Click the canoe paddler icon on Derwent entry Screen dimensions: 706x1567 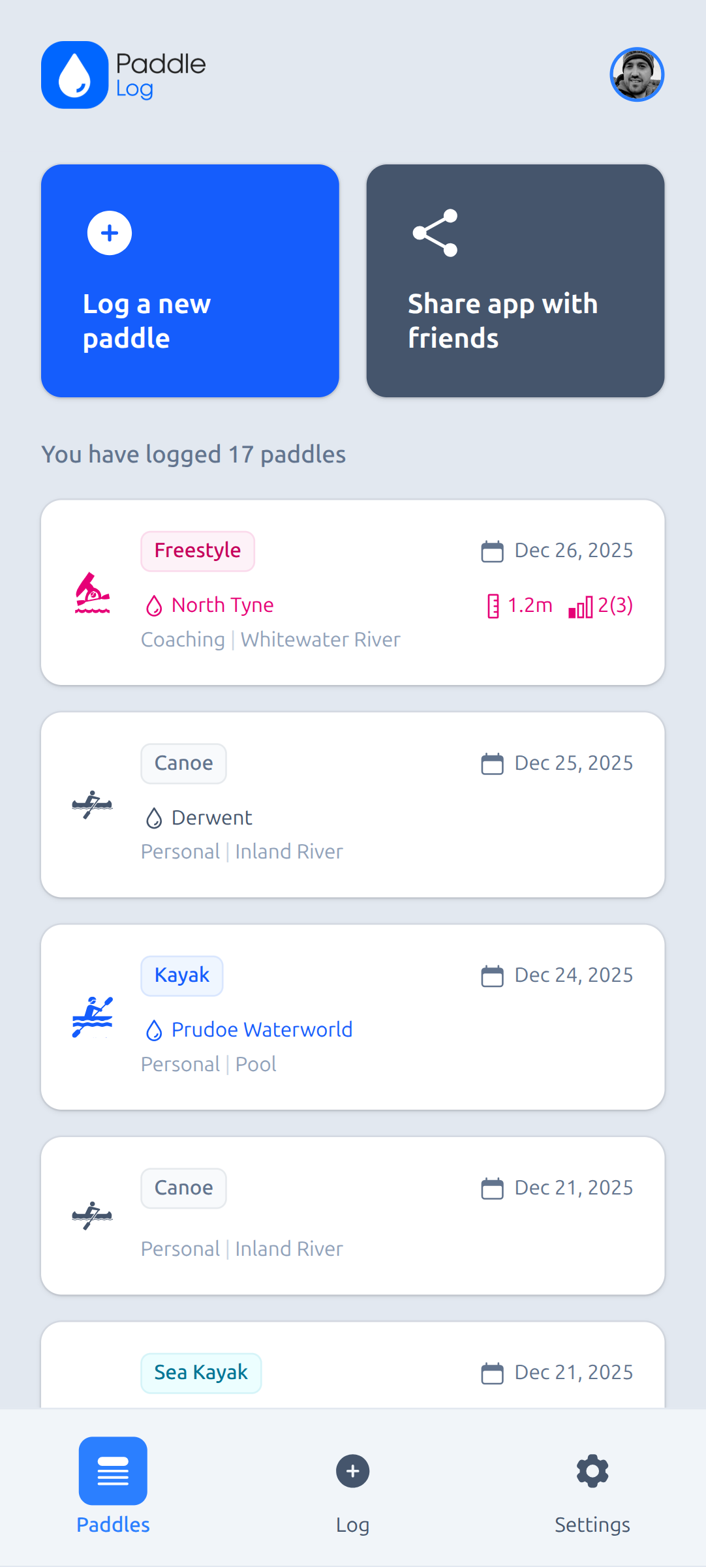point(92,804)
